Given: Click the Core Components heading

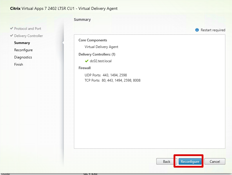Looking at the screenshot, I should [x=93, y=40].
